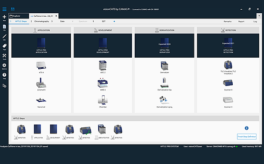Choose the Linomat 5 instrument
This screenshot has height=164, width=264.
(41, 84)
